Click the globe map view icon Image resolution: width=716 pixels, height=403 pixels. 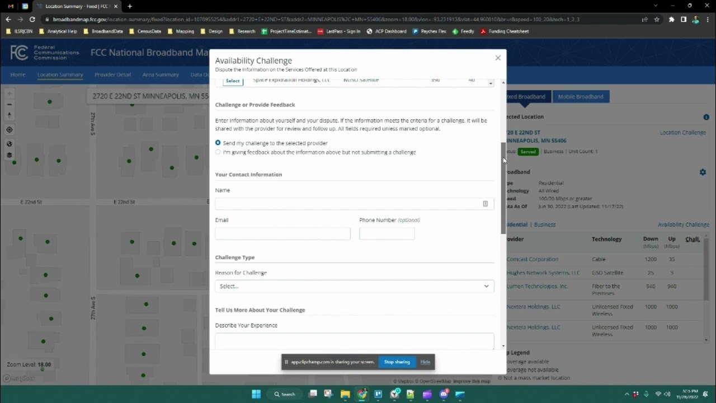click(x=10, y=144)
